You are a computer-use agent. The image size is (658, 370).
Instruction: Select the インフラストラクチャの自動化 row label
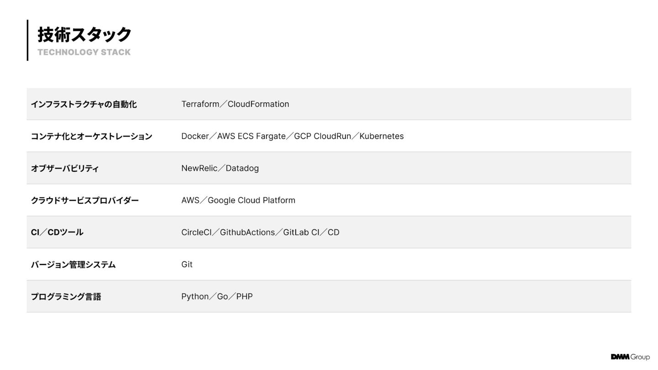84,104
